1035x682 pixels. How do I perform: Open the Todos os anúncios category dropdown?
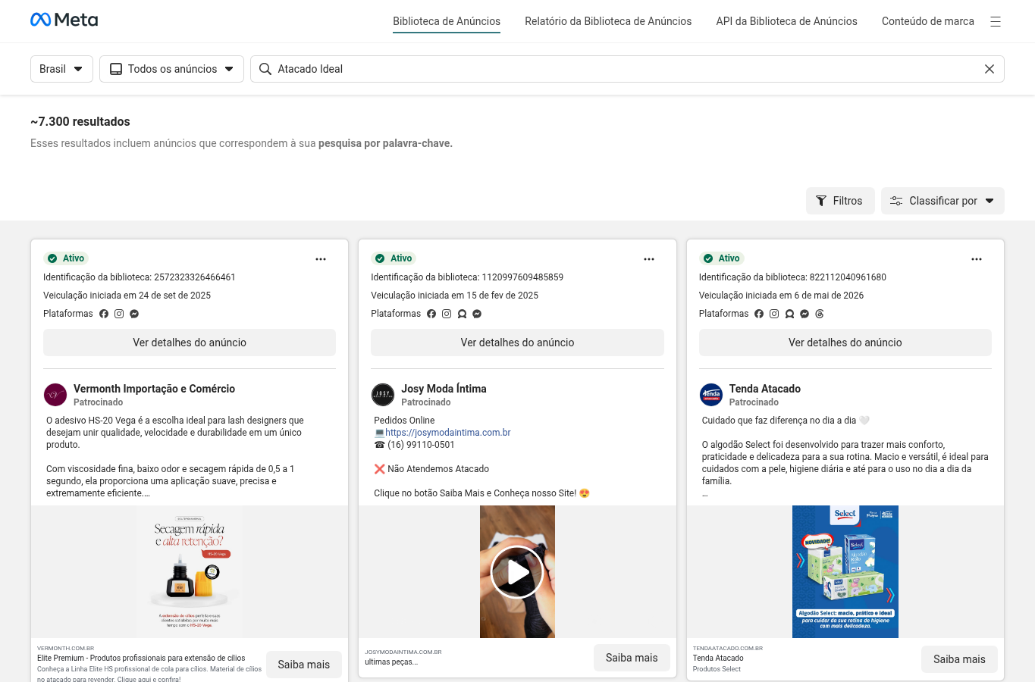coord(171,69)
